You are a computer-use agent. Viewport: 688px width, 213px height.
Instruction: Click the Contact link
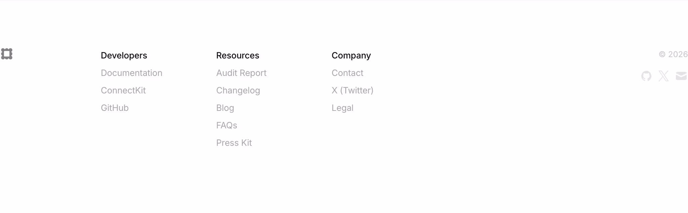(347, 73)
